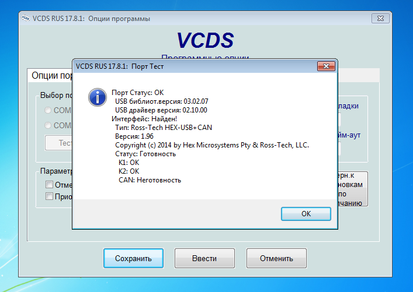The image size is (413, 292).
Task: Click the Порт Тест dialog title bar
Action: pyautogui.click(x=195, y=66)
